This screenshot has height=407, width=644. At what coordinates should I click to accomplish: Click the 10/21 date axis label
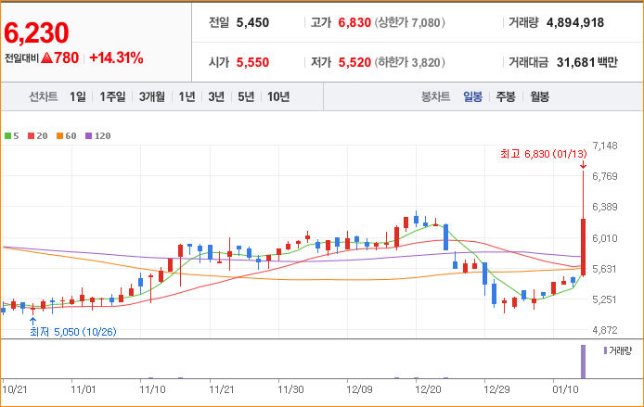pos(15,389)
